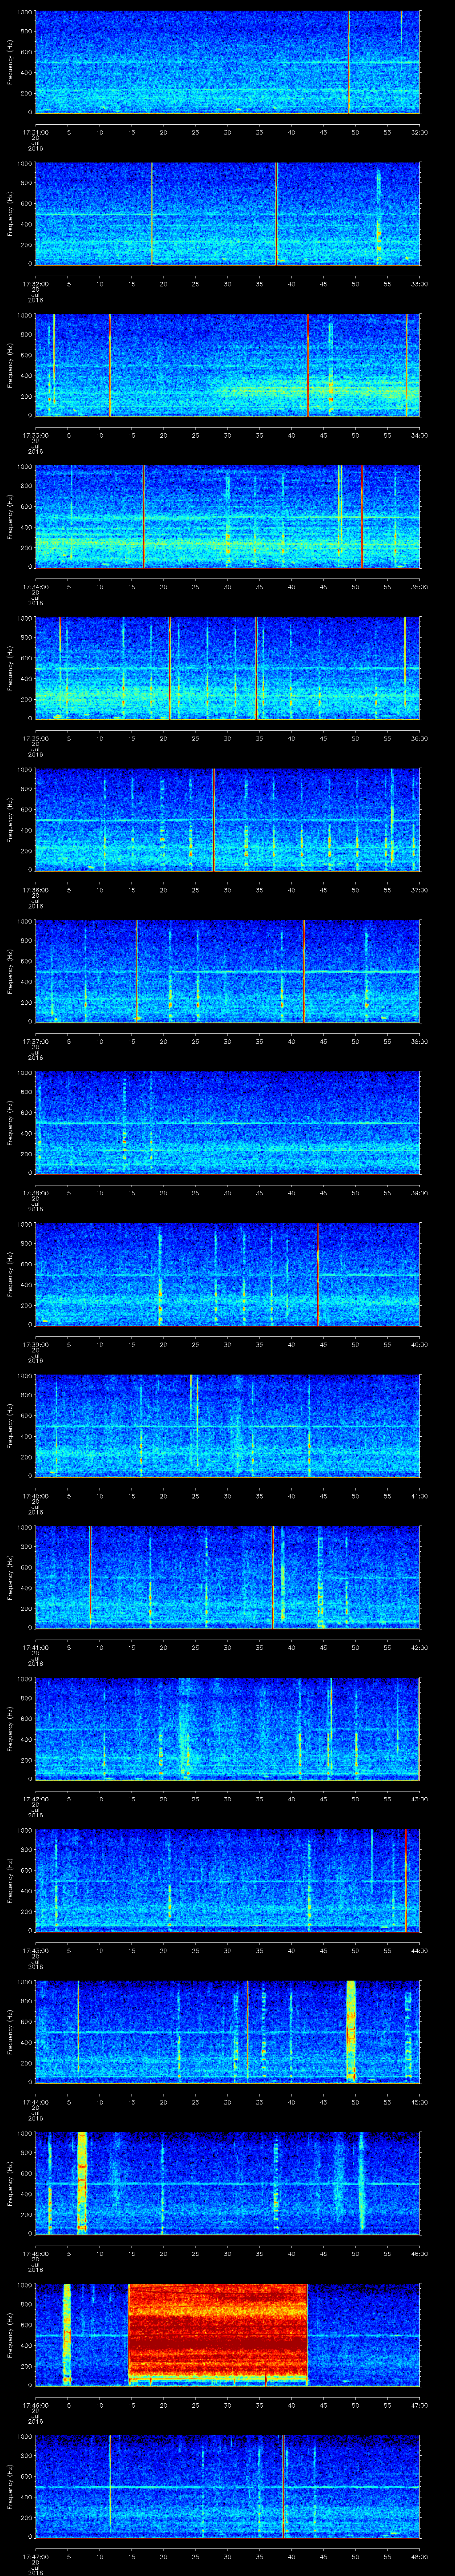The width and height of the screenshot is (455, 2576).
Task: Click the start-time label 17:40:00
Action: tap(35, 1495)
